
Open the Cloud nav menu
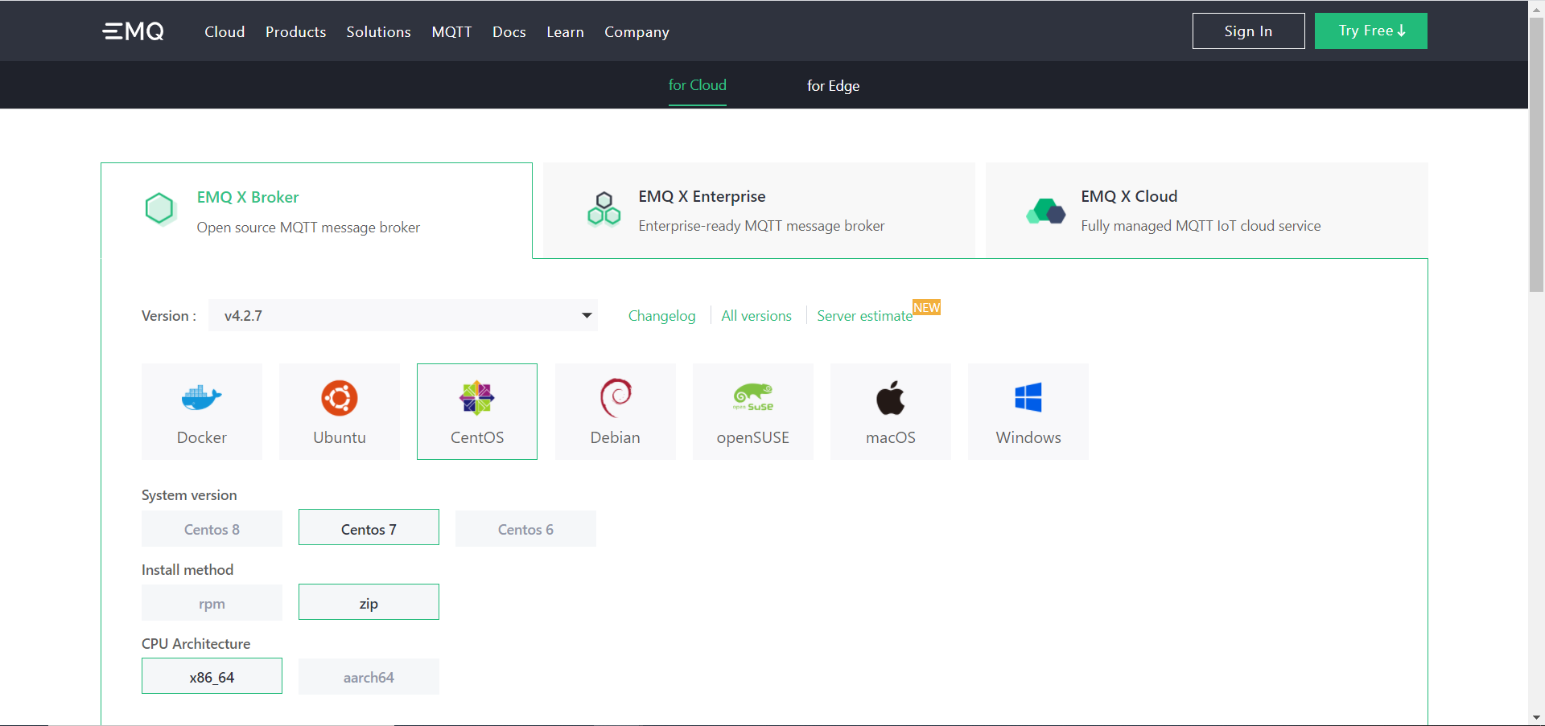(225, 32)
